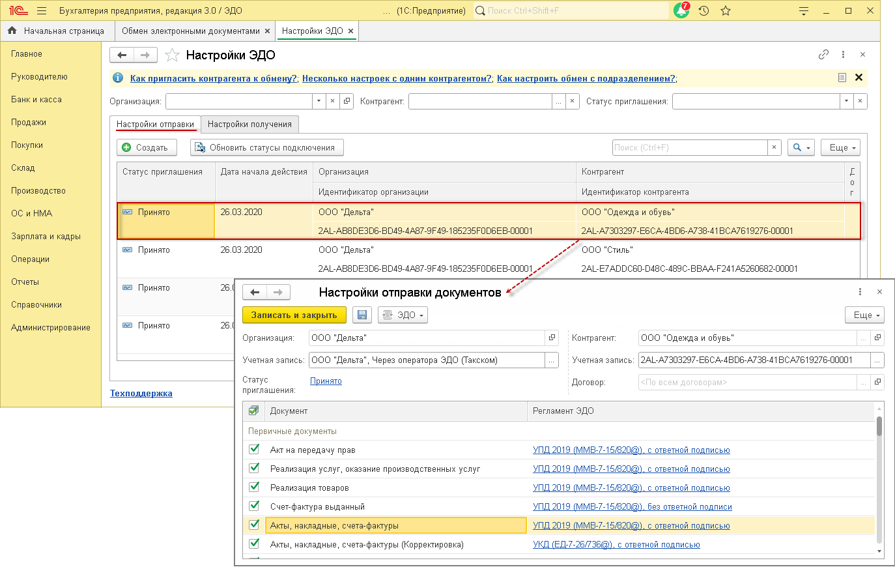895x567 pixels.
Task: Select Учетная запись ООО "Дельта" ellipsis button
Action: [552, 360]
